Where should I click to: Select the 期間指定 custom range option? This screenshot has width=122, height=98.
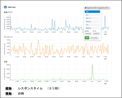[x=92, y=28]
